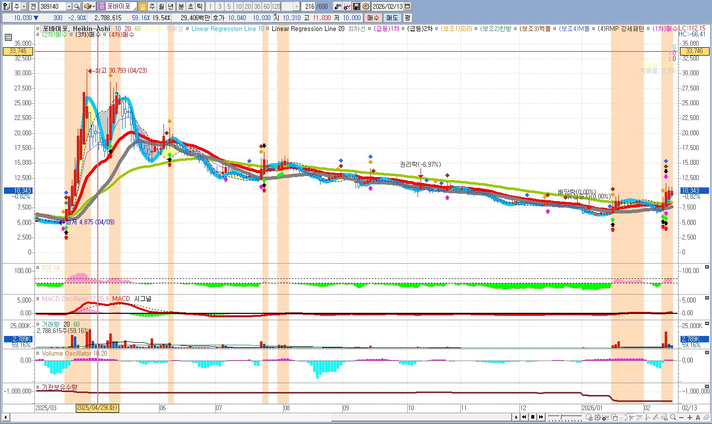Viewport: 712px width, 424px height.
Task: Select the 틱 tick period tab
Action: [x=199, y=6]
